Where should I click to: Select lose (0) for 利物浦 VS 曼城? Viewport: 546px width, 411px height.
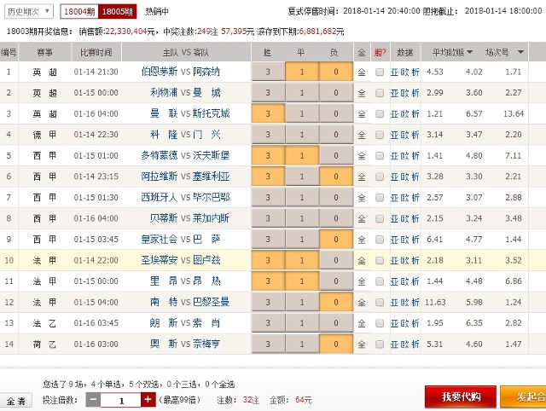tap(336, 93)
